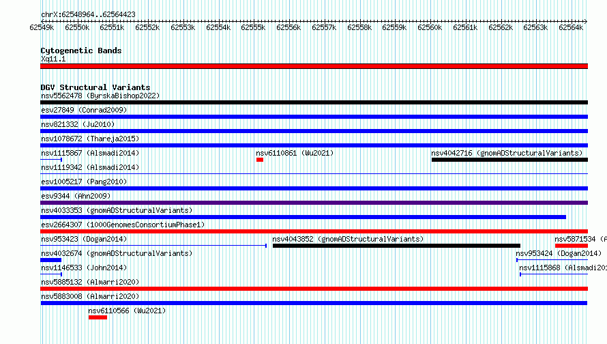Click the 62555k ruler label
The height and width of the screenshot is (344, 607).
click(x=253, y=27)
